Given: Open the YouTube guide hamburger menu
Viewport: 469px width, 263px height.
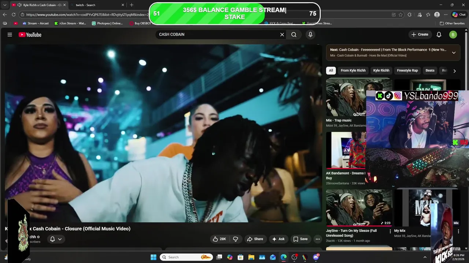Looking at the screenshot, I should (x=10, y=35).
